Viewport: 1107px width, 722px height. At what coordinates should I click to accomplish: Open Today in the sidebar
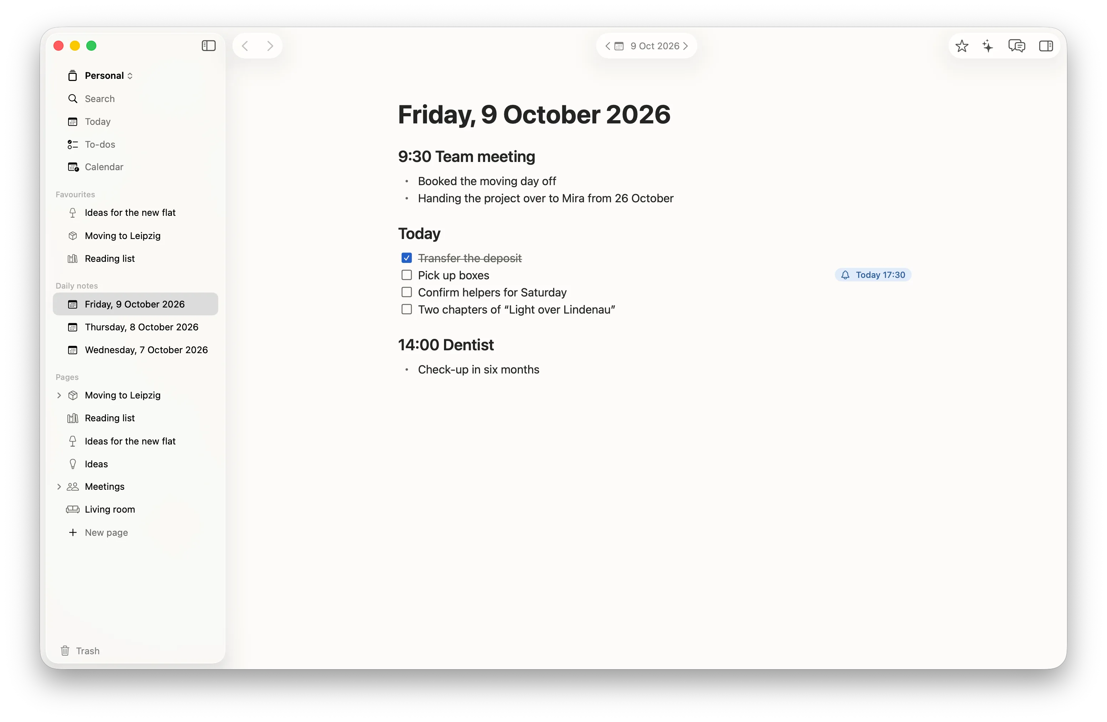[135, 121]
